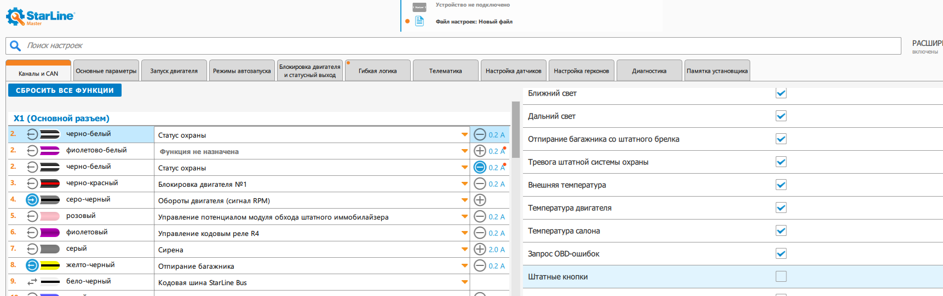Enable the Штатные кнопки checkbox
The width and height of the screenshot is (943, 296).
(x=781, y=276)
